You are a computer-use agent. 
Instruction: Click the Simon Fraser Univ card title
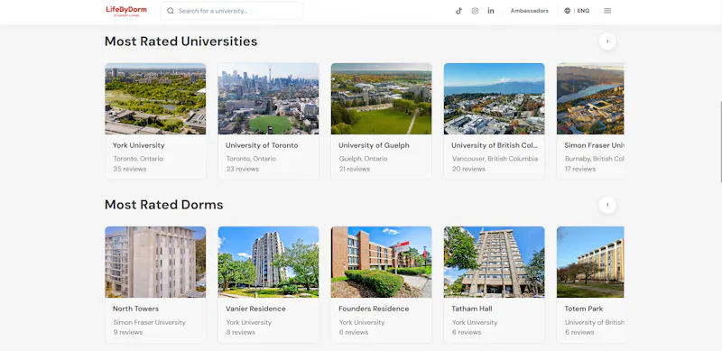click(x=594, y=145)
